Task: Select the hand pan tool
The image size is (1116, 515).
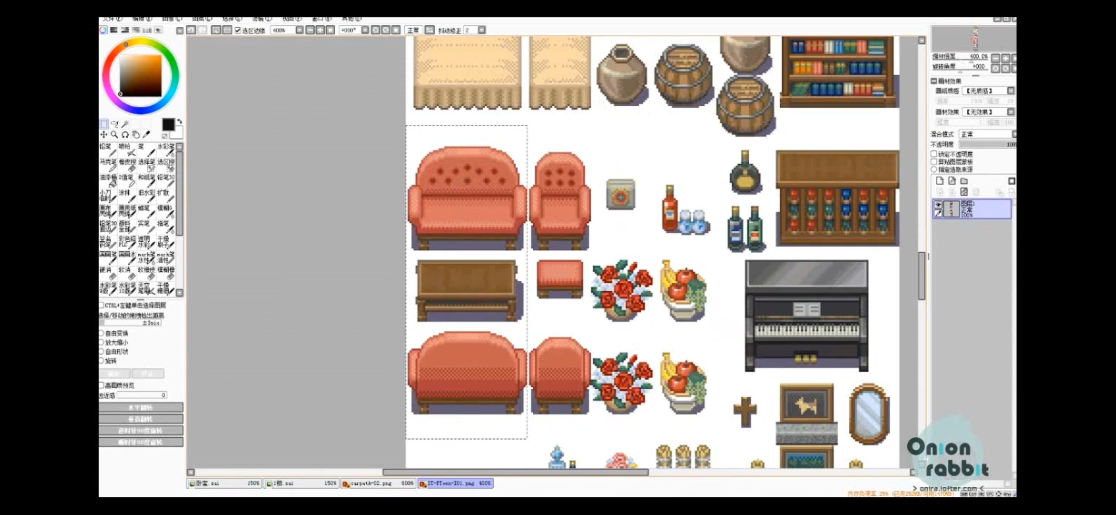Action: [136, 135]
